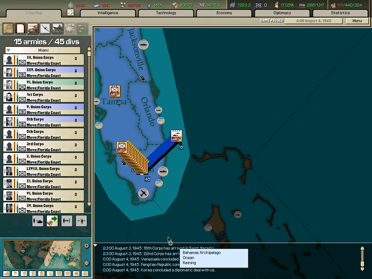Open the Europe strategic map view
The height and width of the screenshot is (279, 372).
7,28
